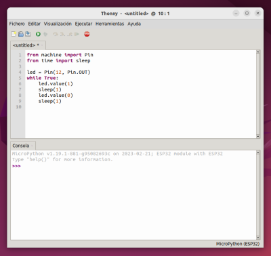Screen dimensions: 271x256
Task: Click line 'from machine import Pin'
Action: pos(60,55)
